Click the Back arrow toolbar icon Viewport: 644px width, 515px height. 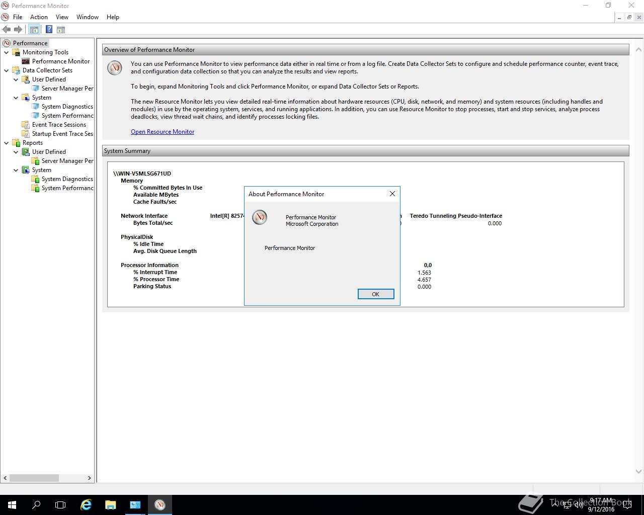click(7, 30)
